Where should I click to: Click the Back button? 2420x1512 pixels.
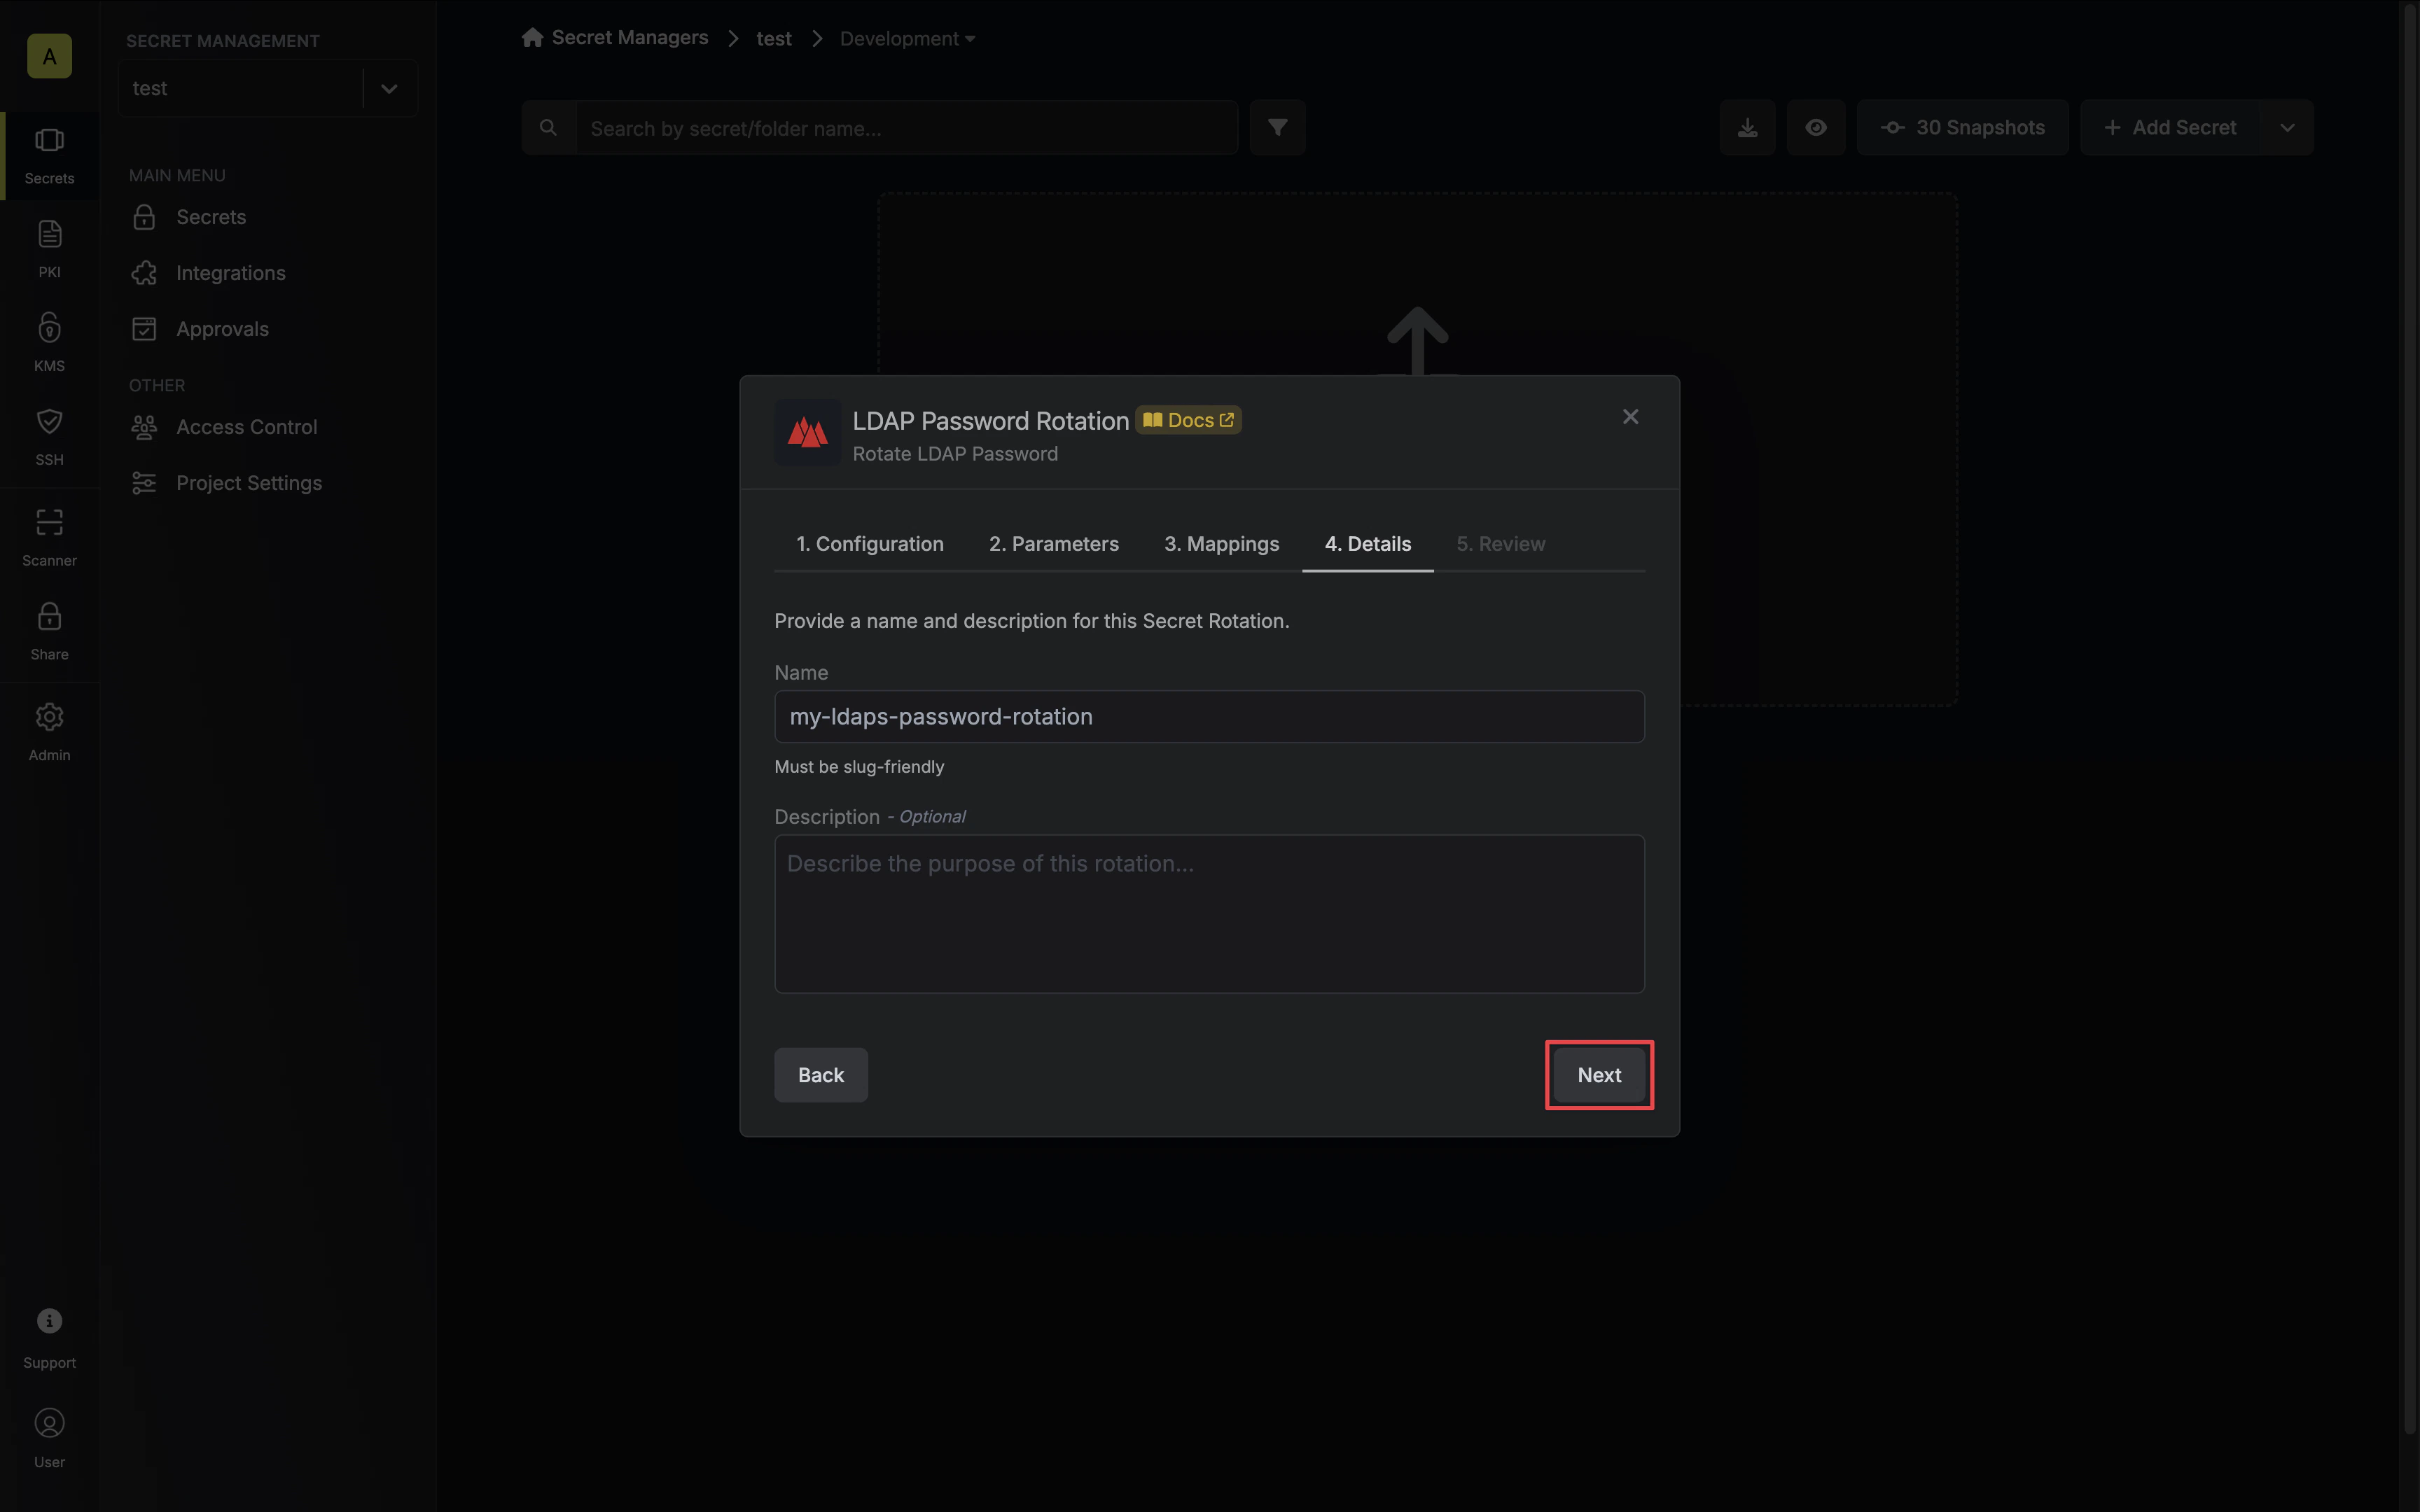tap(820, 1075)
